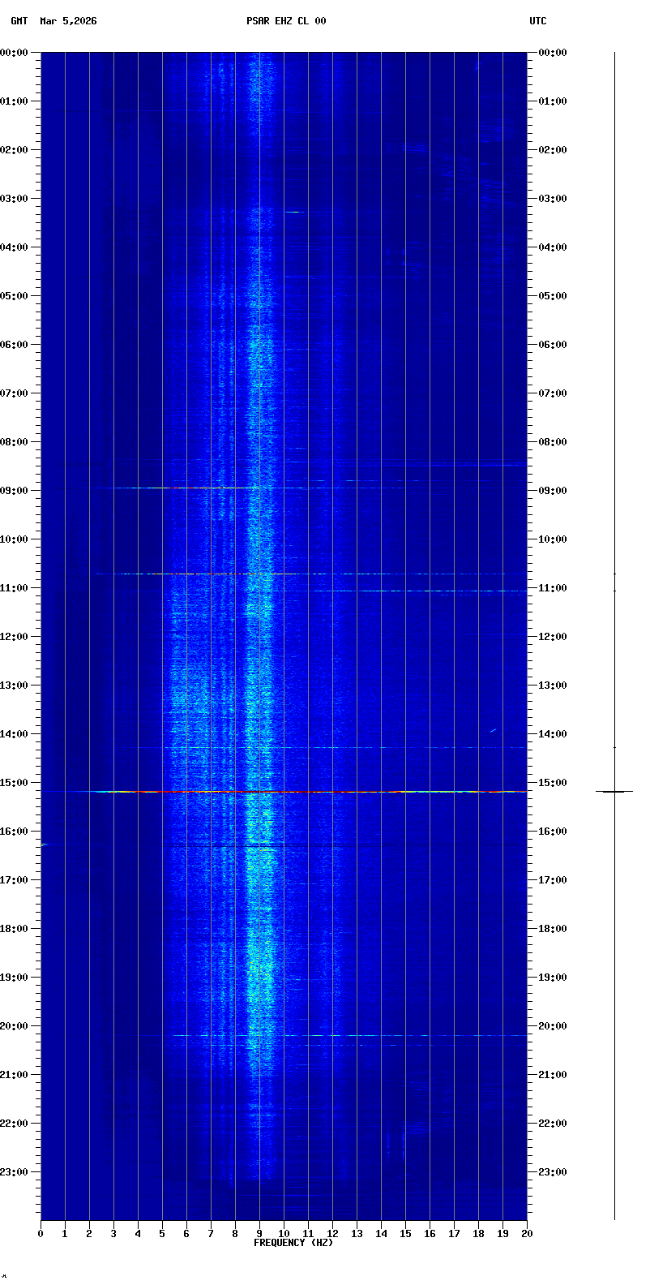Click the 0 Hz tick label on the frequency axis
The image size is (650, 1285).
(x=41, y=1234)
